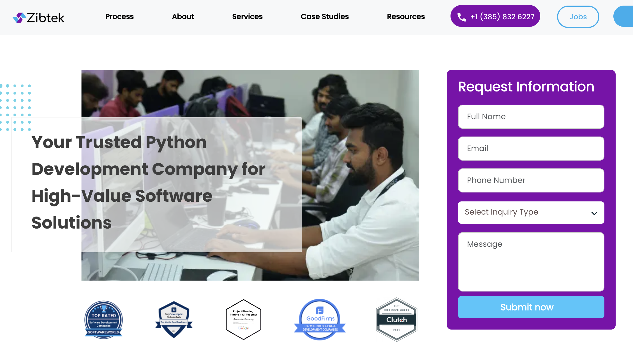The height and width of the screenshot is (362, 633).
Task: Click the phone handset icon
Action: (461, 17)
